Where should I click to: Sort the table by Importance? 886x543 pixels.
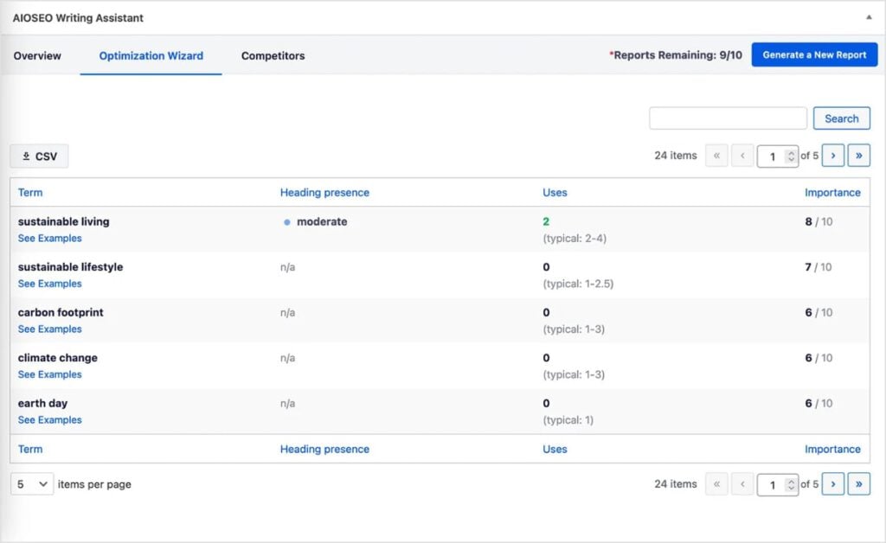[x=832, y=192]
